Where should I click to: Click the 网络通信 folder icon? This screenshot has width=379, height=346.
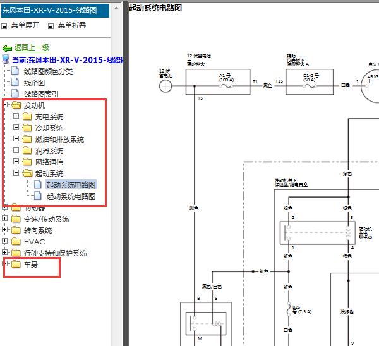point(27,162)
